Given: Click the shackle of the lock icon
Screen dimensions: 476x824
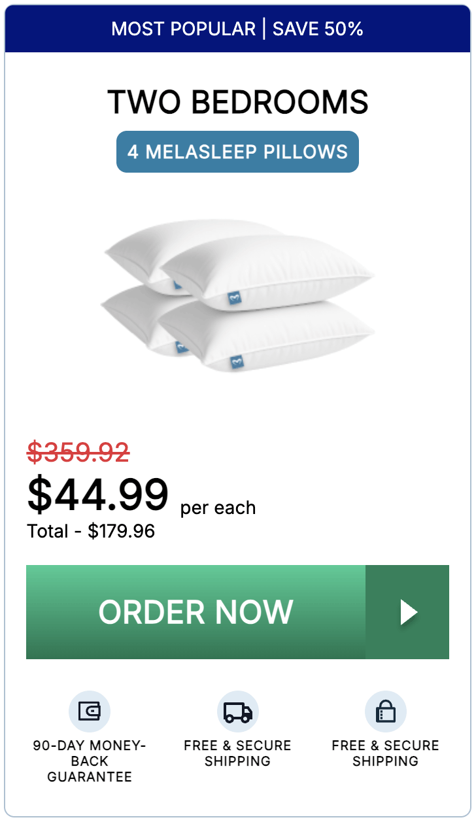Looking at the screenshot, I should coord(386,703).
